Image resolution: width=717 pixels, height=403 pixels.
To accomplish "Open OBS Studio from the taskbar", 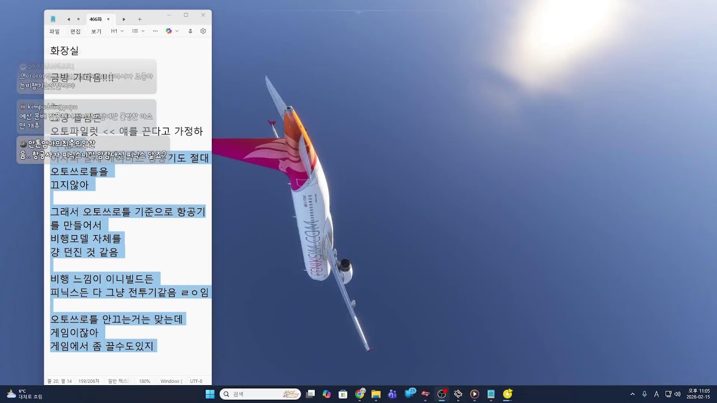I will tap(442, 394).
